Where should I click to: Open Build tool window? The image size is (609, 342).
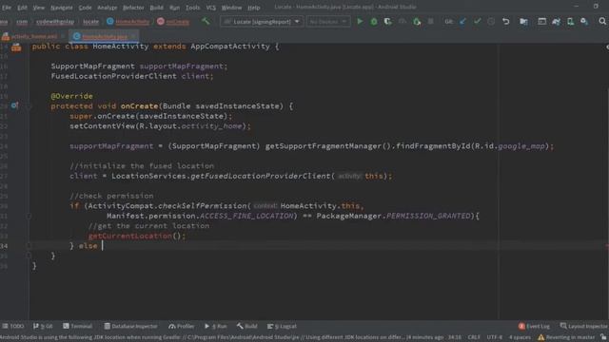pos(247,326)
